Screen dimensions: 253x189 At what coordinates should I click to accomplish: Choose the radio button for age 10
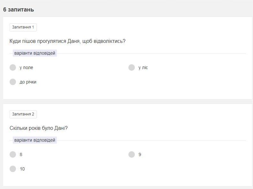(13, 169)
